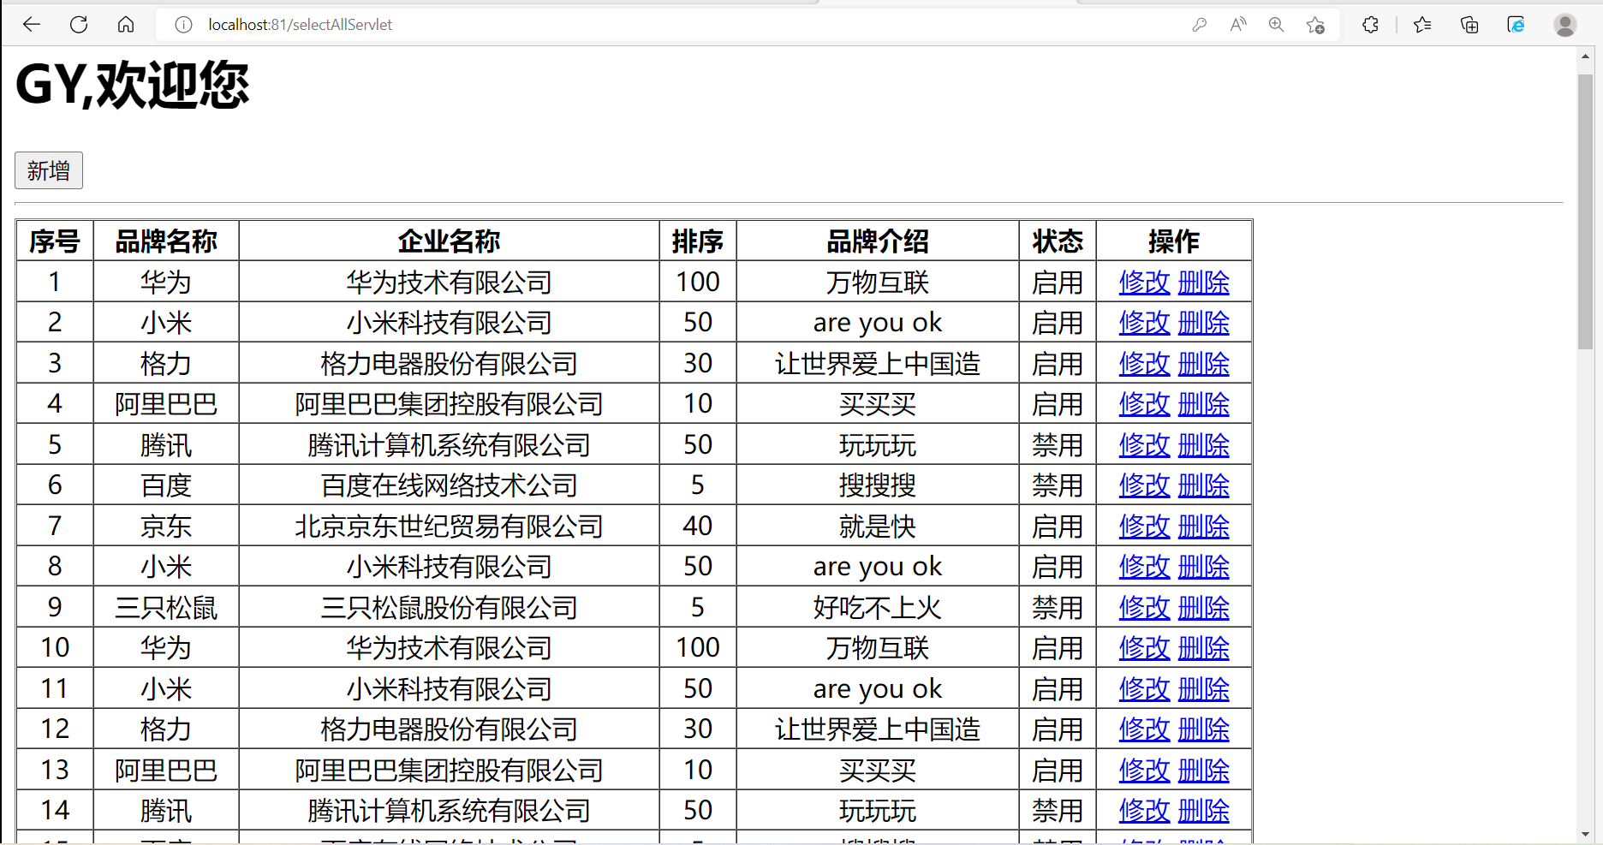Select the 北京京东世纪贸易有限公司 cell
1603x845 pixels.
coord(449,526)
